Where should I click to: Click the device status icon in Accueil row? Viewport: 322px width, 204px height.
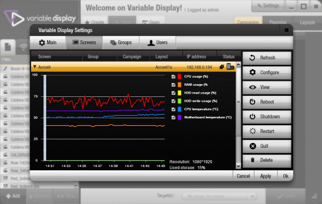click(x=230, y=66)
